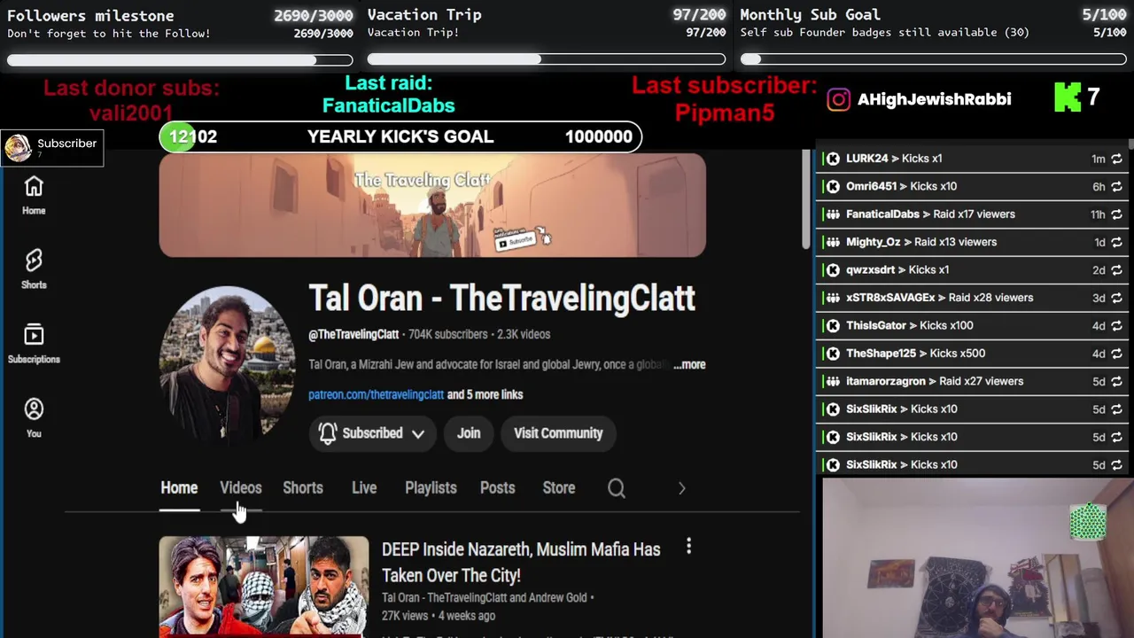Open the 'and 5 more links' text
The height and width of the screenshot is (638, 1134).
[485, 394]
